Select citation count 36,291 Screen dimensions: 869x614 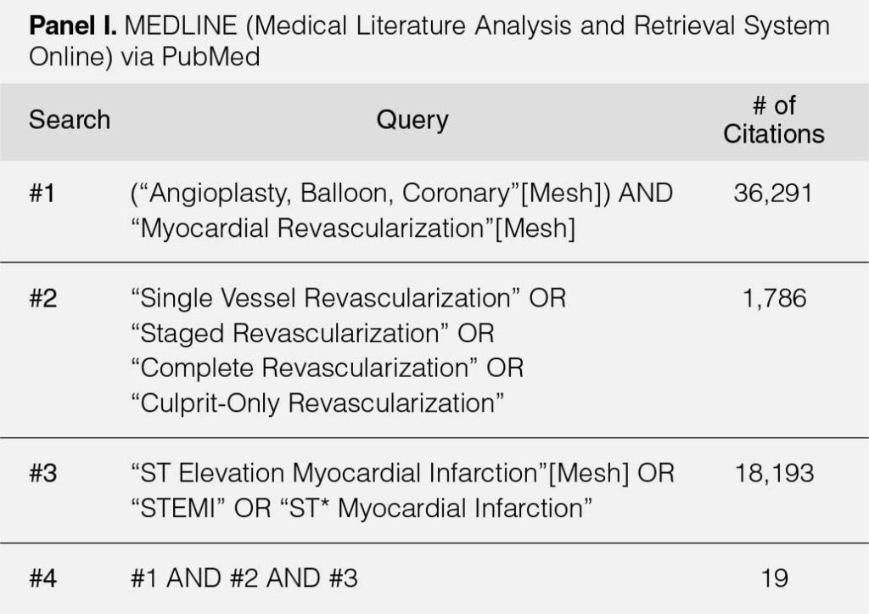pyautogui.click(x=773, y=193)
